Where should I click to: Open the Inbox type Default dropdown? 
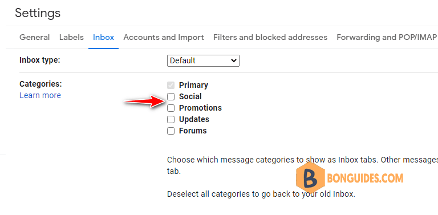(x=203, y=60)
